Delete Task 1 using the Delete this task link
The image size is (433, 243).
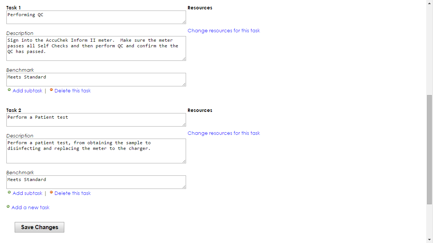[x=73, y=91]
